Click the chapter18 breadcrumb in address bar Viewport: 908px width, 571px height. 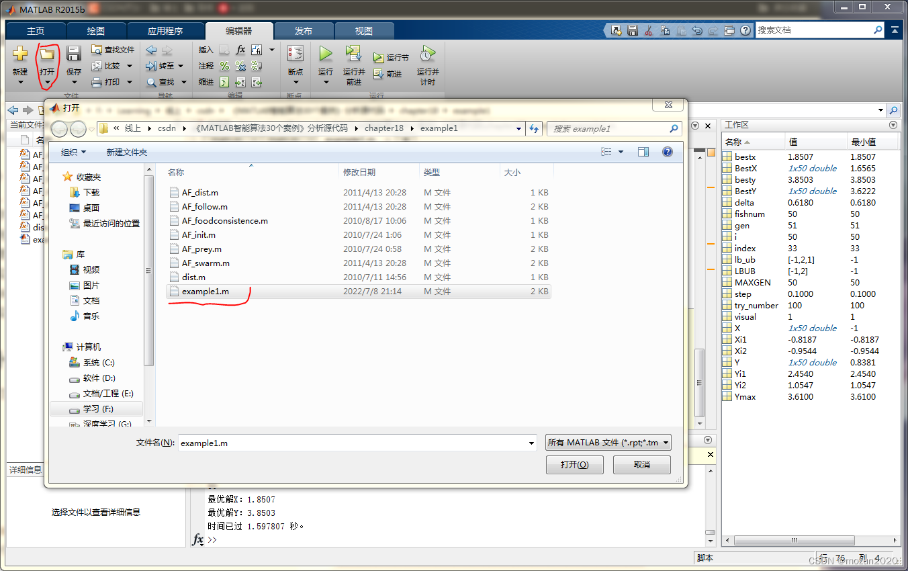point(383,128)
